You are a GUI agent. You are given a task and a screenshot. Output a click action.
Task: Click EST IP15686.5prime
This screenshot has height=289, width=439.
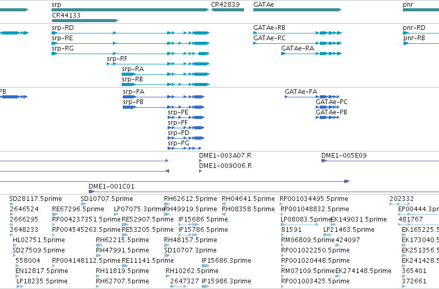pos(188,225)
